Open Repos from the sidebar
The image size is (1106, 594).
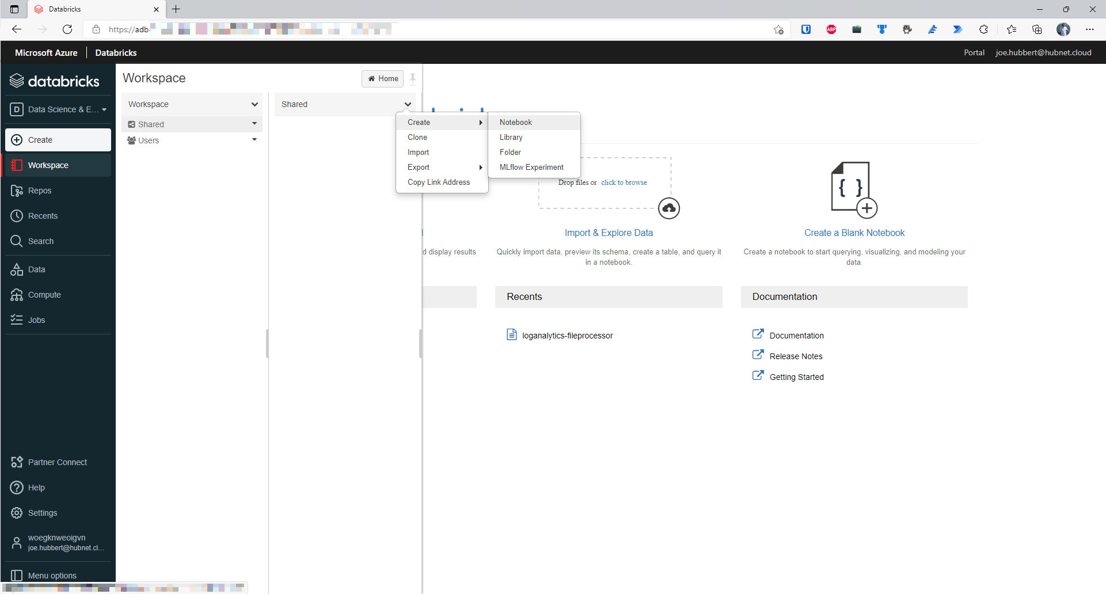(17, 191)
